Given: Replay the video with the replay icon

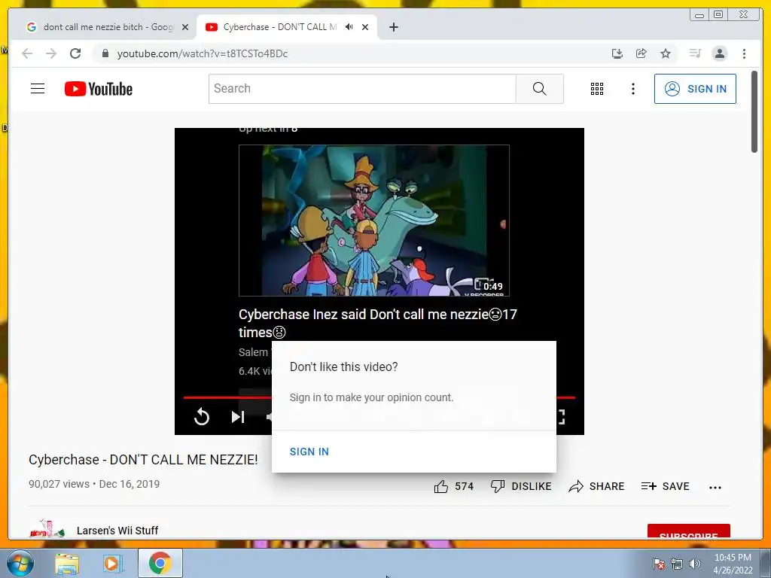Looking at the screenshot, I should tap(202, 417).
